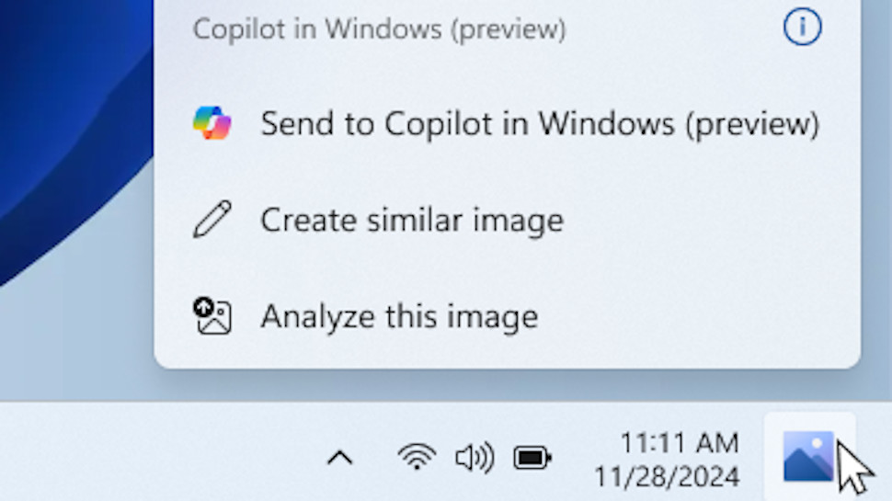Screen dimensions: 892x501
Task: Click the battery status icon
Action: (x=532, y=458)
